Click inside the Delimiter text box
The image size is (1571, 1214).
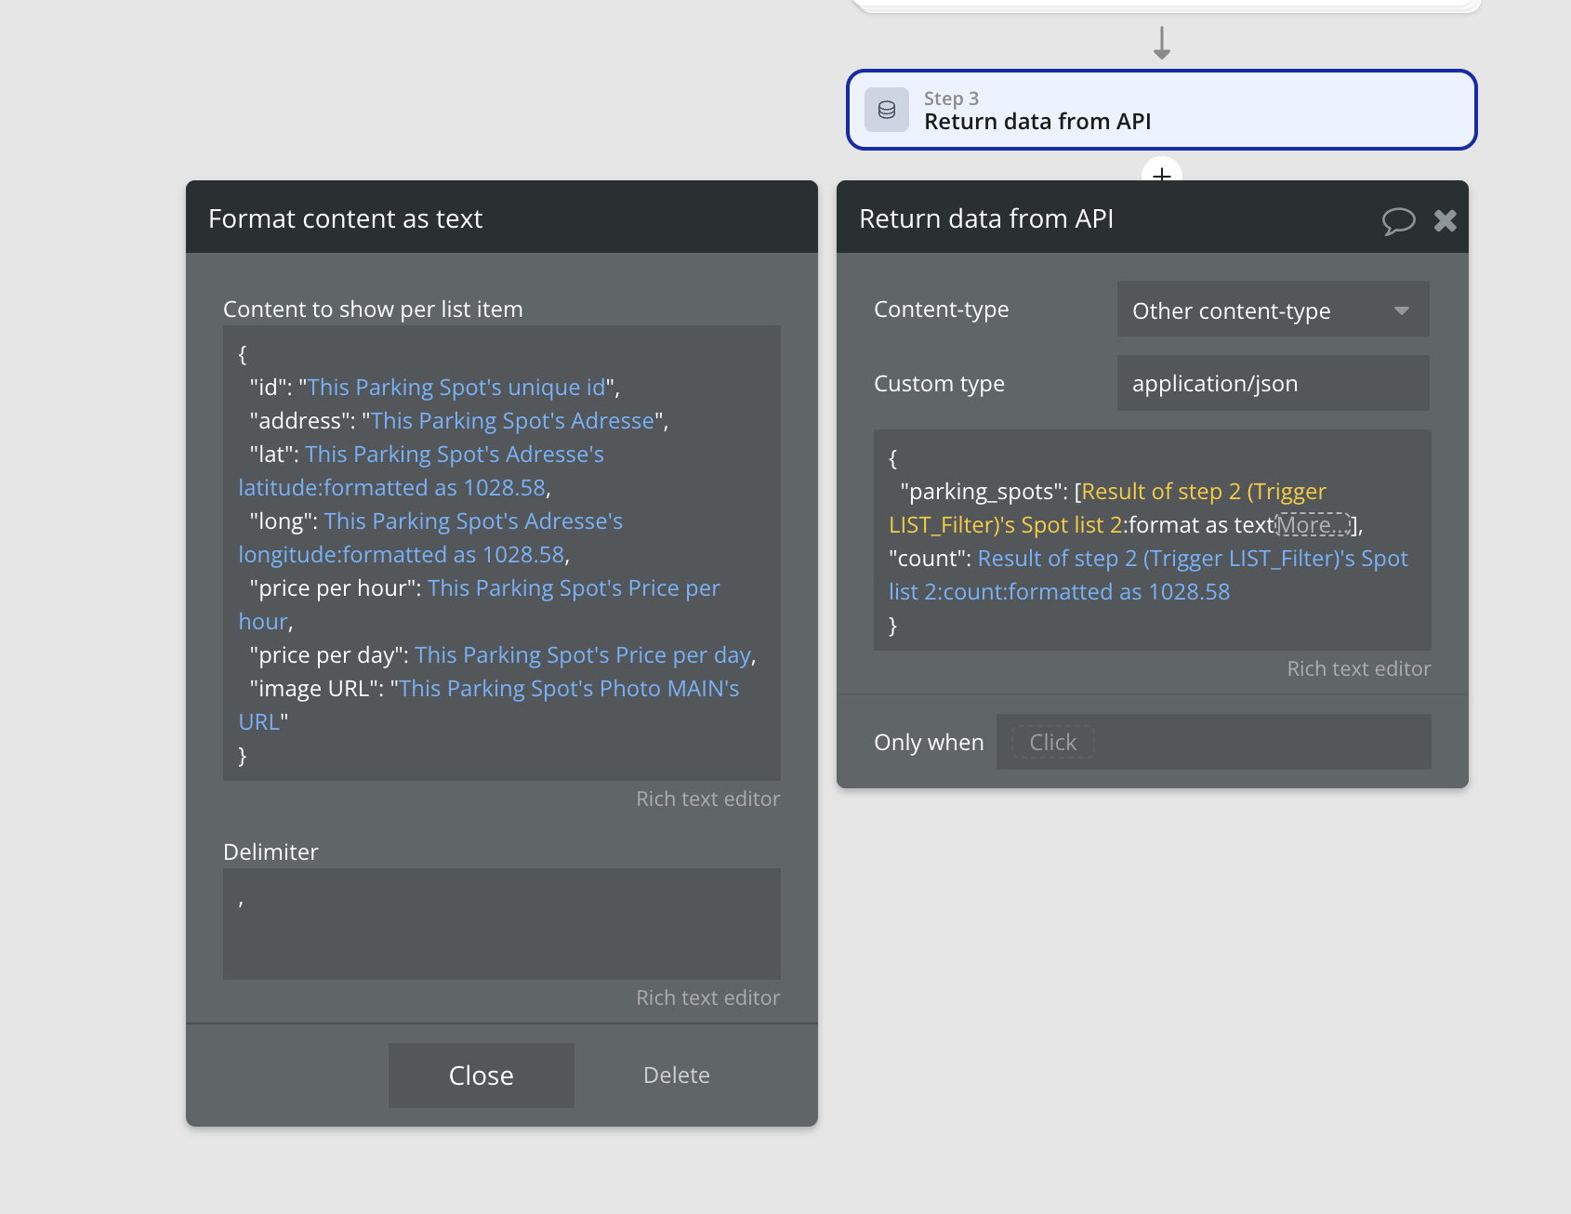(501, 923)
